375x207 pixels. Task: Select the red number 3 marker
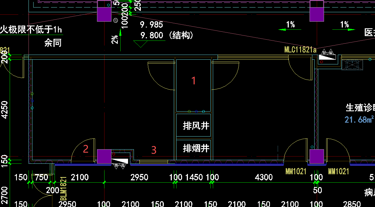click(154, 150)
